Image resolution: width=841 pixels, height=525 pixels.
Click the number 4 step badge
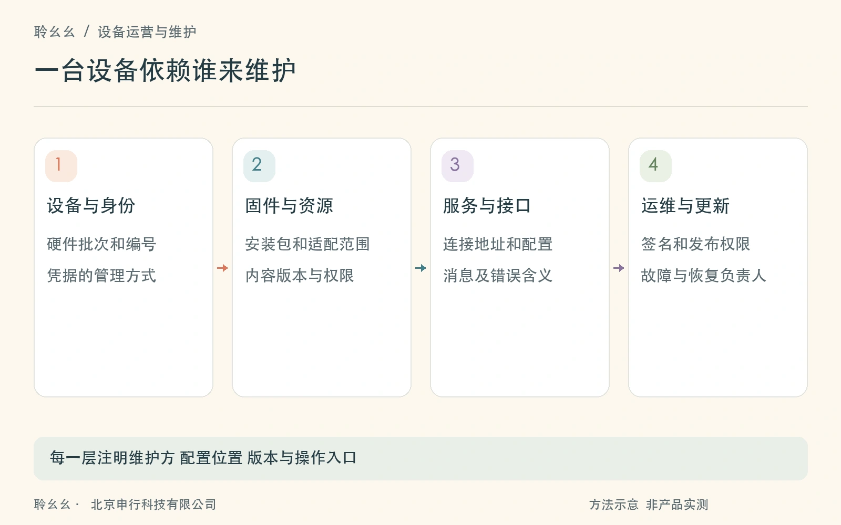pyautogui.click(x=655, y=166)
